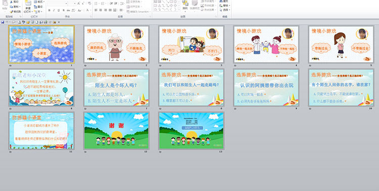The image size is (379, 191).
Task: Select slide 7 thumbnail 陌生人是个坏人吗
Action: click(116, 87)
